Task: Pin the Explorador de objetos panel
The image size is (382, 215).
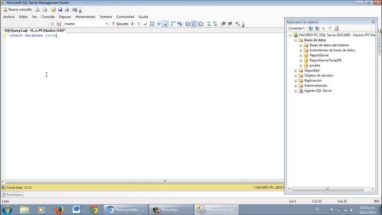Action: 373,22
